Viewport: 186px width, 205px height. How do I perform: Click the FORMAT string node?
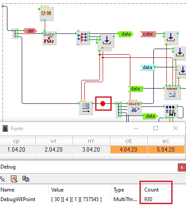tap(172, 93)
